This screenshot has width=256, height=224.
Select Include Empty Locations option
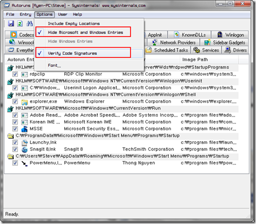89,24
